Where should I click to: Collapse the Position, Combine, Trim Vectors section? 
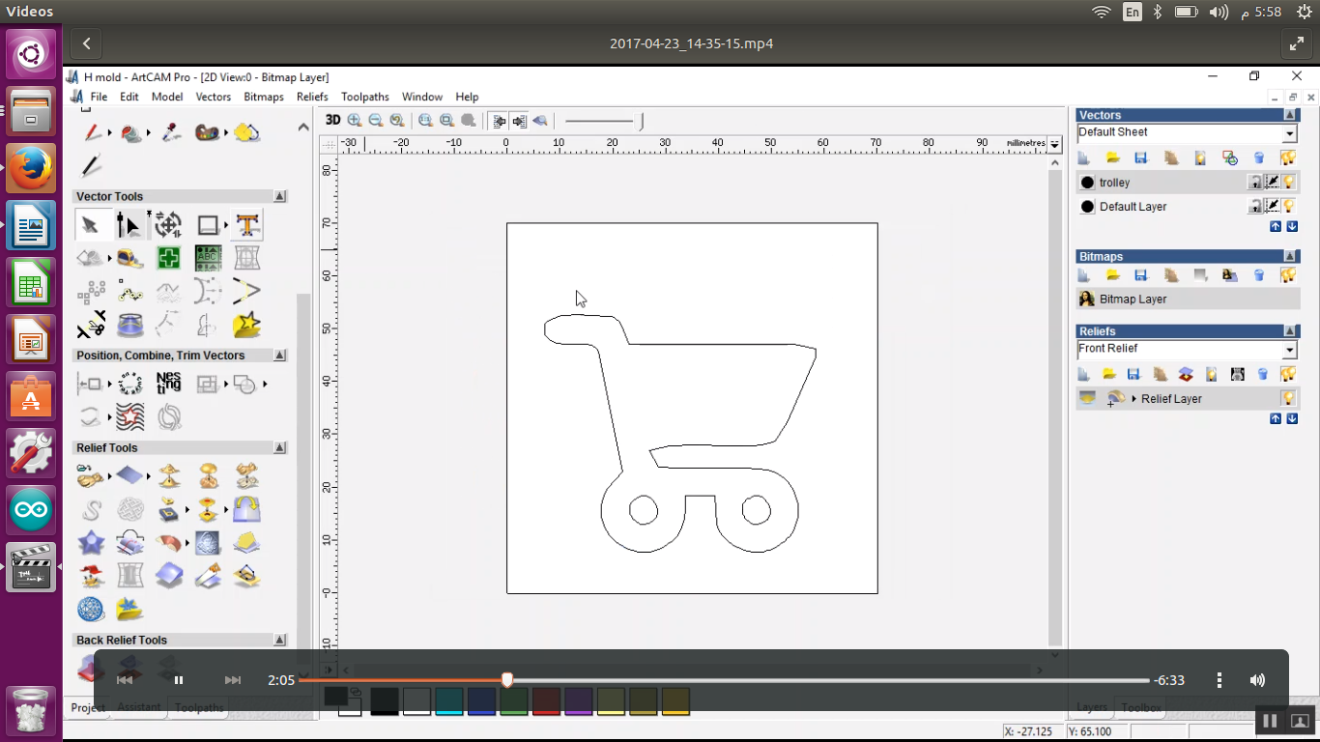tap(280, 356)
